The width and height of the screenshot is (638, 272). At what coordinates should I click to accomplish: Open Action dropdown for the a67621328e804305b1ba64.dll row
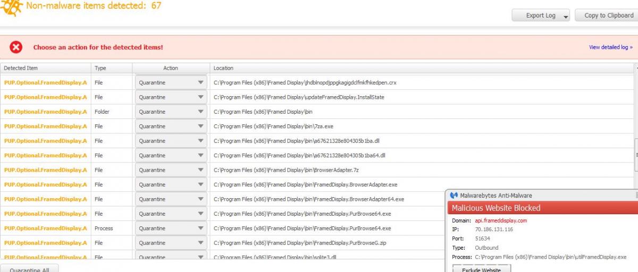click(x=171, y=156)
